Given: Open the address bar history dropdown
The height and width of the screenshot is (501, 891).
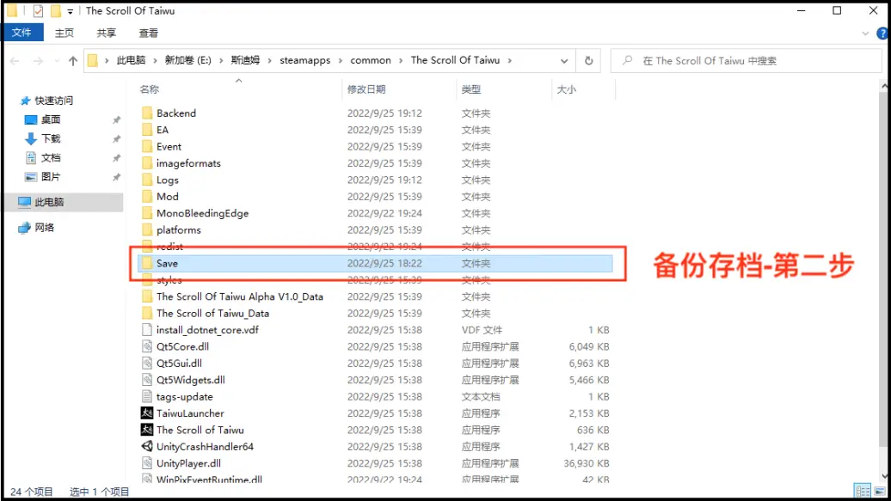Looking at the screenshot, I should pos(563,61).
